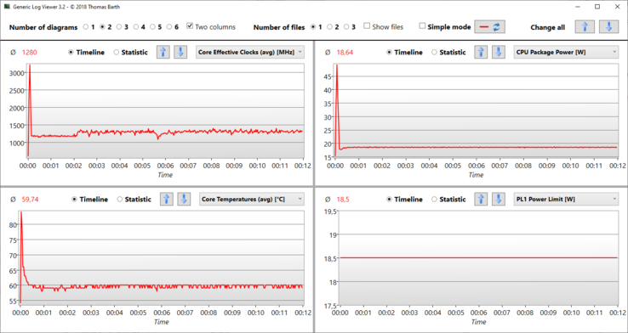Open the CPU Package Power dropdown
The height and width of the screenshot is (333, 628).
click(x=566, y=52)
